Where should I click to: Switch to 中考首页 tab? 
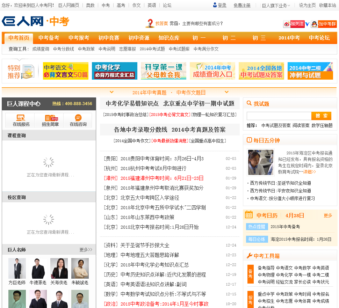[19, 38]
